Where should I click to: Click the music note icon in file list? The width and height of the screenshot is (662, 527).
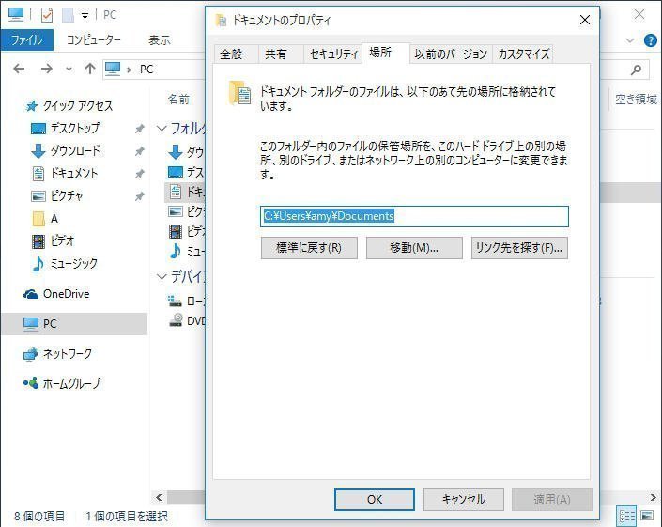(176, 251)
